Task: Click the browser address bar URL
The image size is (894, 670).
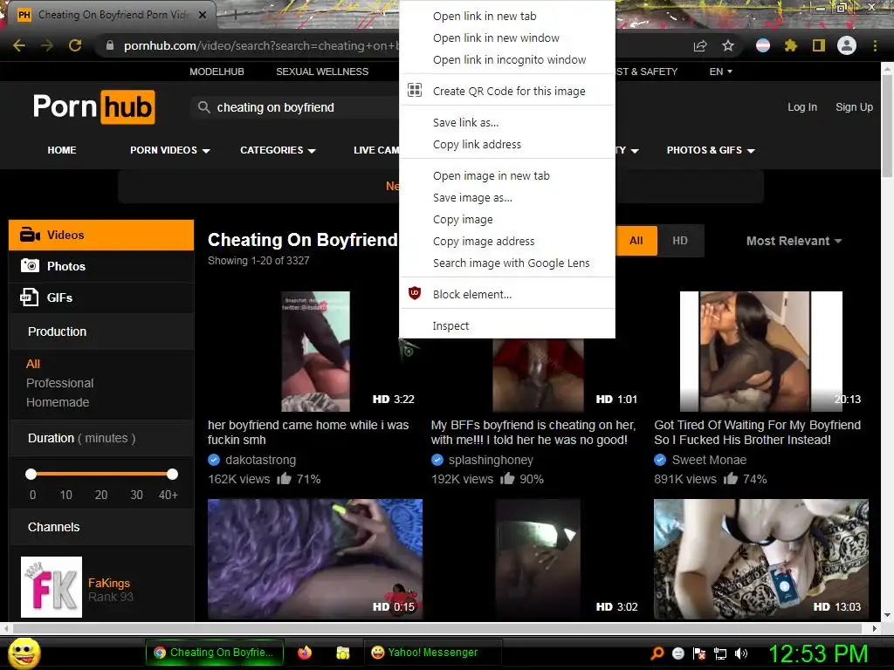Action: pyautogui.click(x=261, y=45)
